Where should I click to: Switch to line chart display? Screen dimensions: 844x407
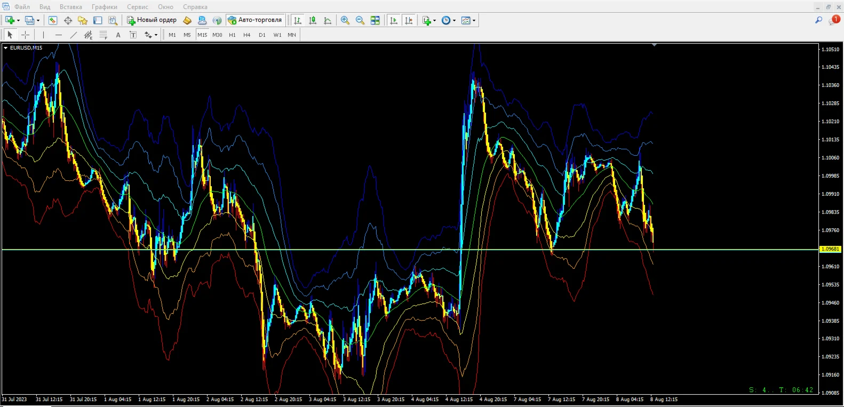pos(328,20)
